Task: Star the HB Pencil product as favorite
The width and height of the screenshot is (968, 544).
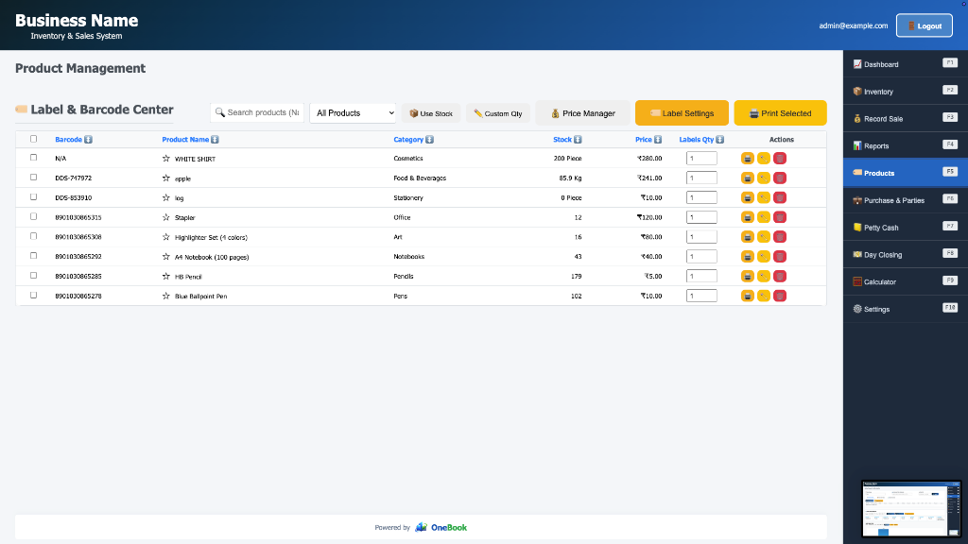Action: tap(166, 277)
